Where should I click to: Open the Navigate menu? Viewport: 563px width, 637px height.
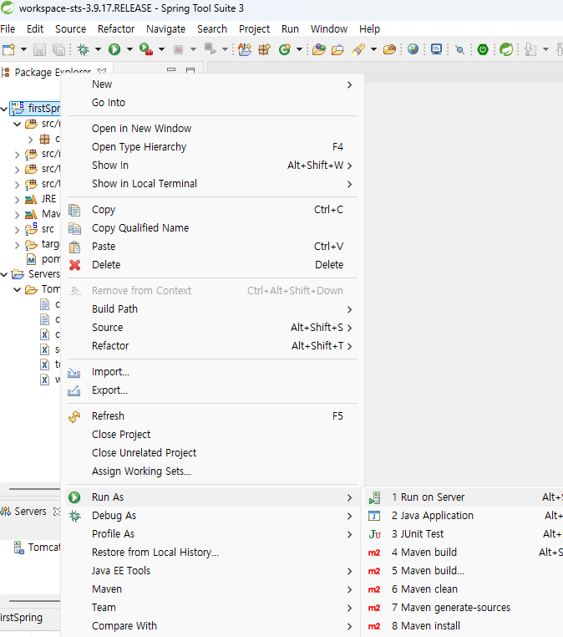point(165,29)
